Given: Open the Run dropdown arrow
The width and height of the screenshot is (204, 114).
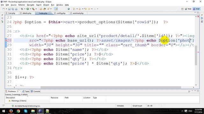Looking at the screenshot, I should 30,9.
